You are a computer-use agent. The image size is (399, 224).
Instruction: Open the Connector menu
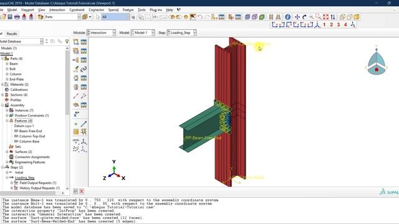click(96, 10)
